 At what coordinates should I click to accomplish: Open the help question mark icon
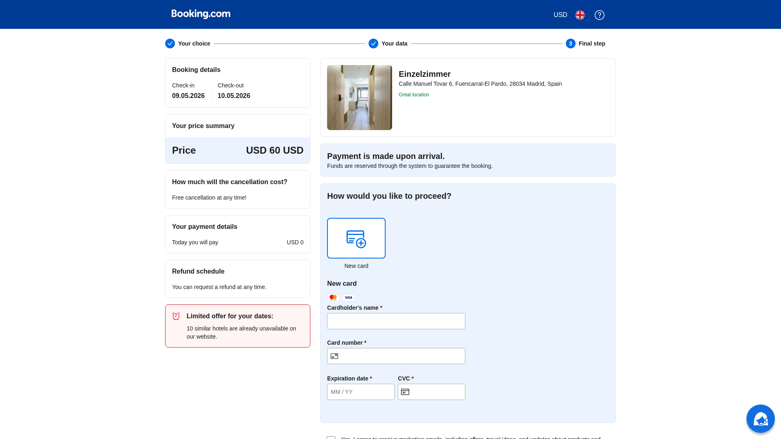[599, 15]
